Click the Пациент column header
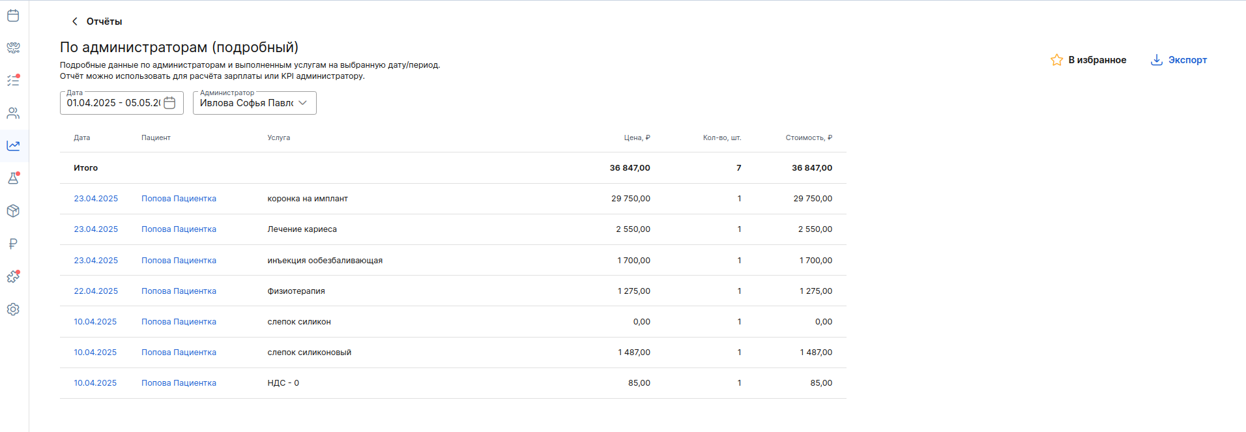Image resolution: width=1246 pixels, height=432 pixels. 156,138
